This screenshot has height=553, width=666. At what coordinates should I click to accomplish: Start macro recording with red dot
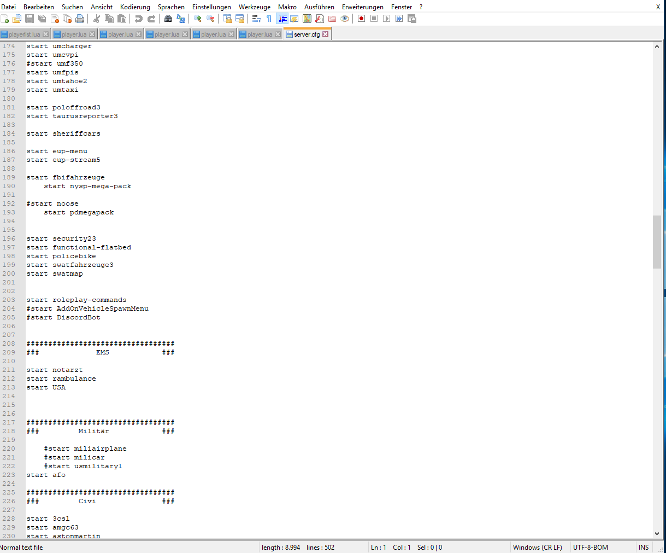click(361, 19)
